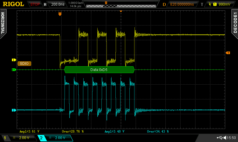Click the USB connection icon
Viewport: 238px width, 142px height.
click(220, 138)
